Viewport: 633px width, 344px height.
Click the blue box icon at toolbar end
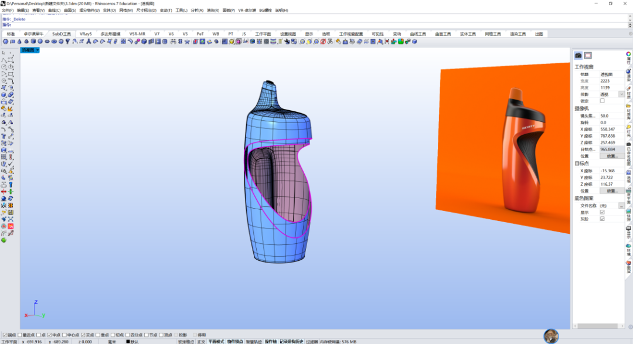coord(414,42)
